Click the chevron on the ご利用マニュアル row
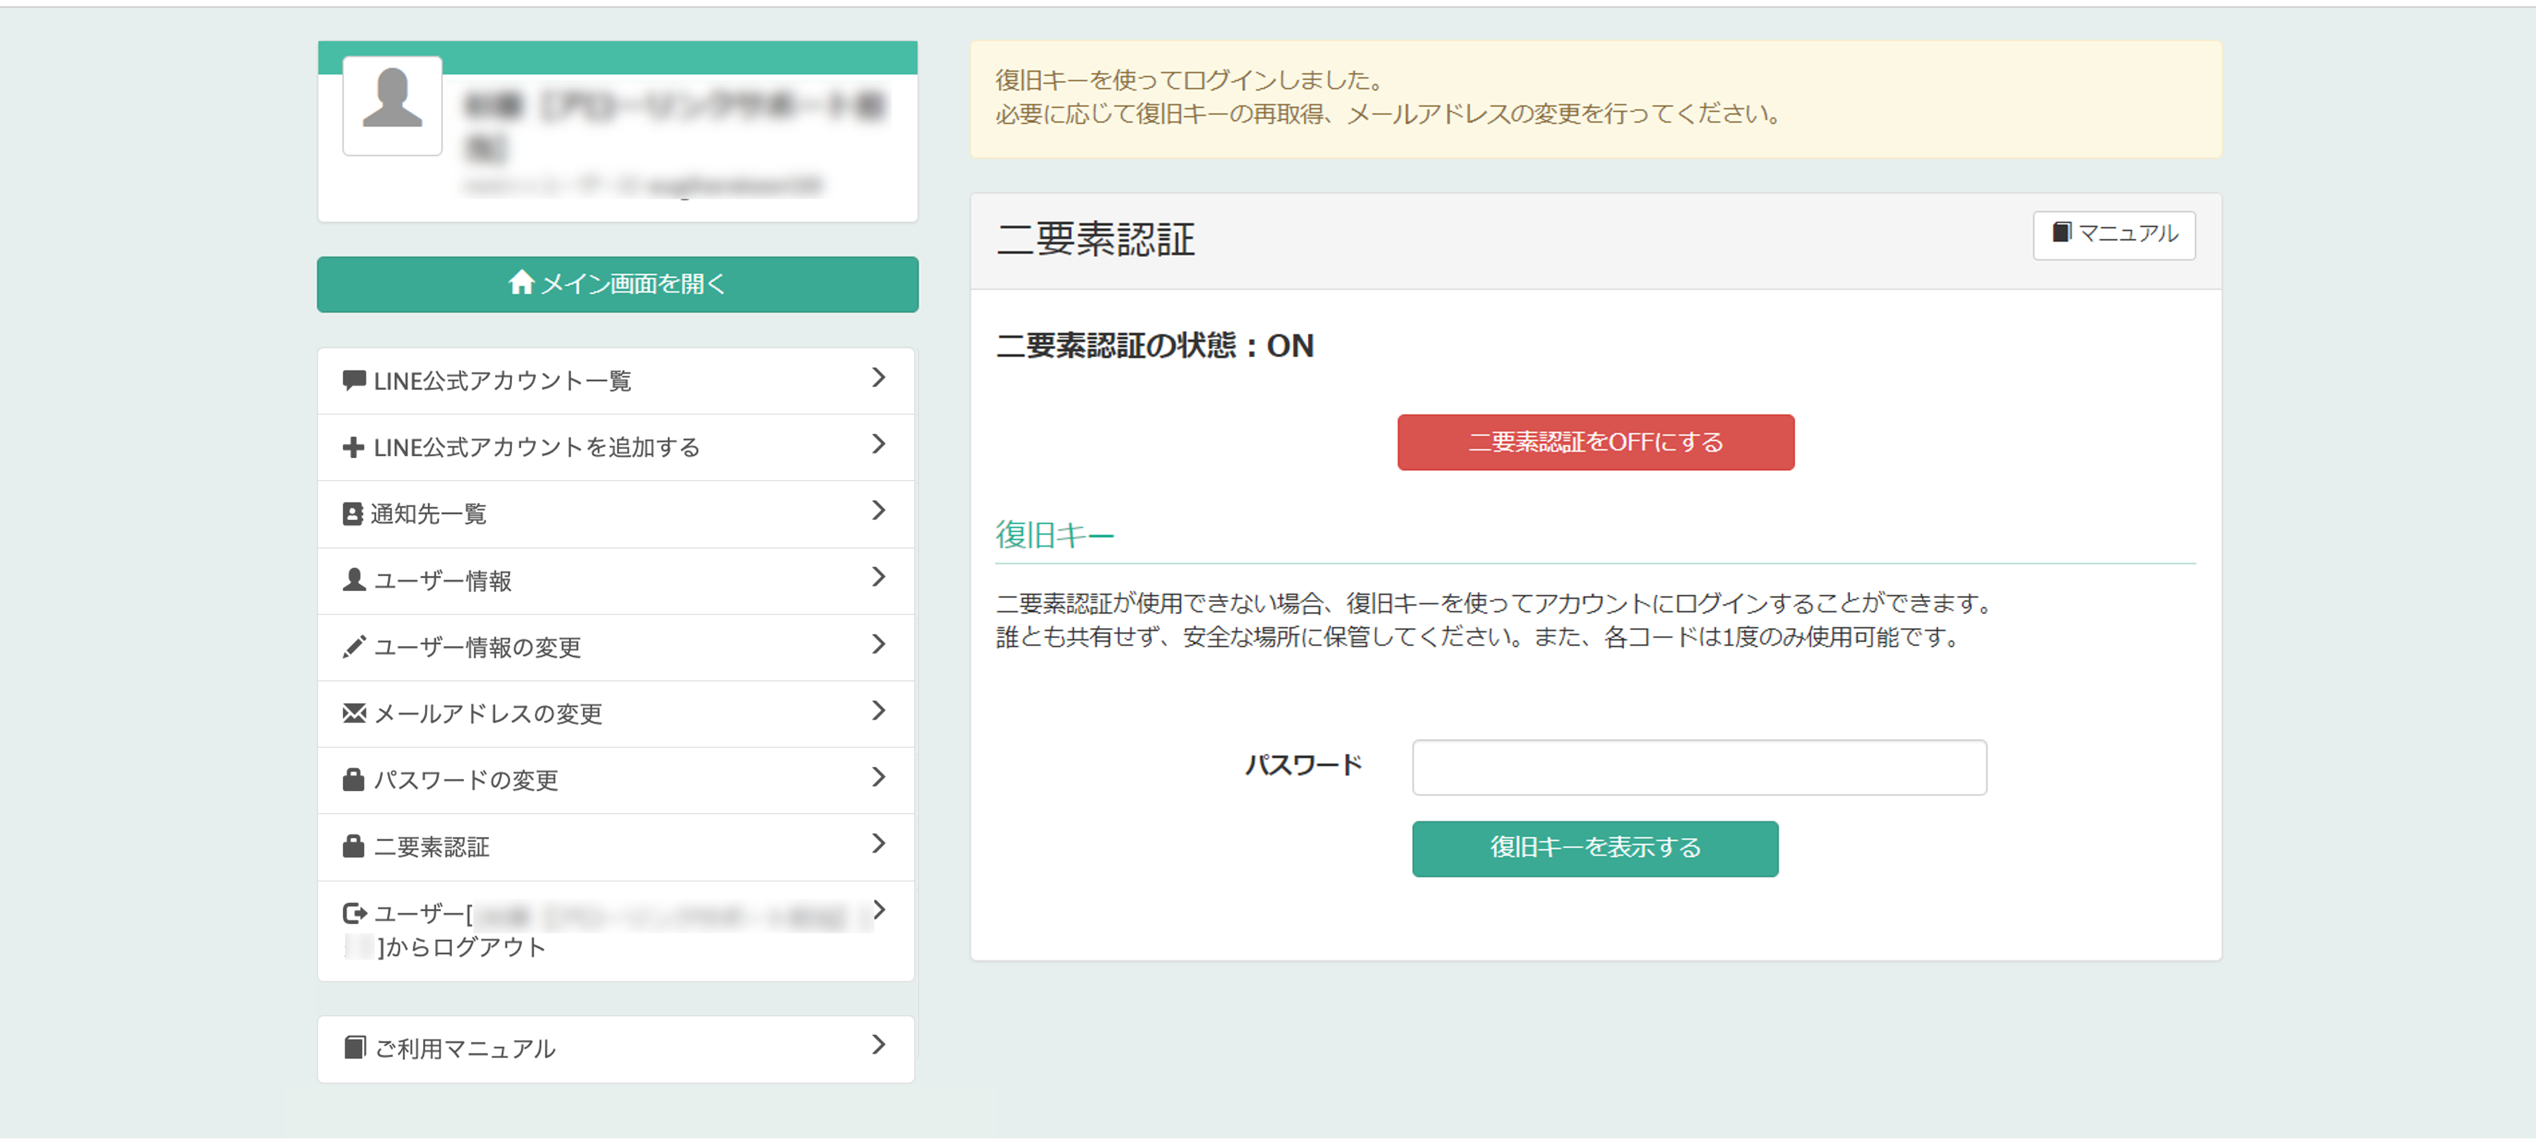 pos(878,1045)
